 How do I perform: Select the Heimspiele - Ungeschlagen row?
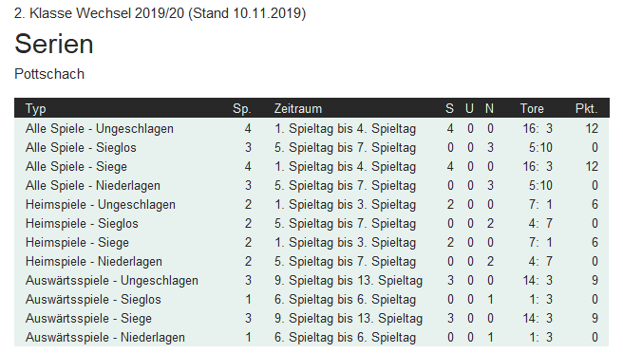311,205
